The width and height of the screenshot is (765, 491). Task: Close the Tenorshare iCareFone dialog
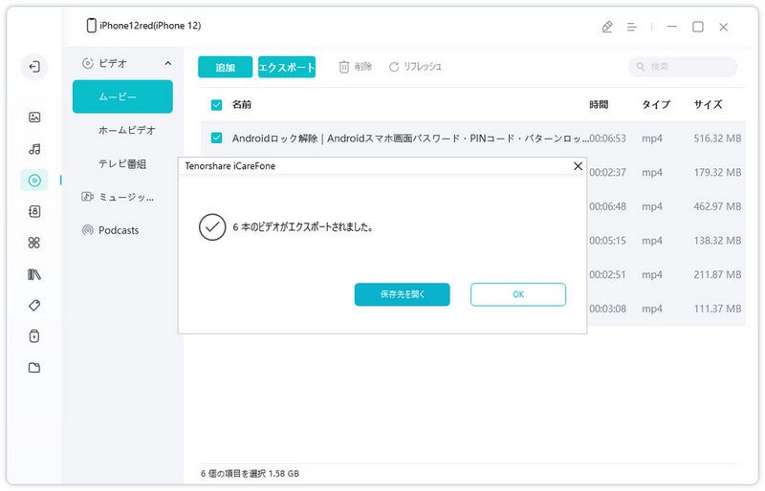579,166
